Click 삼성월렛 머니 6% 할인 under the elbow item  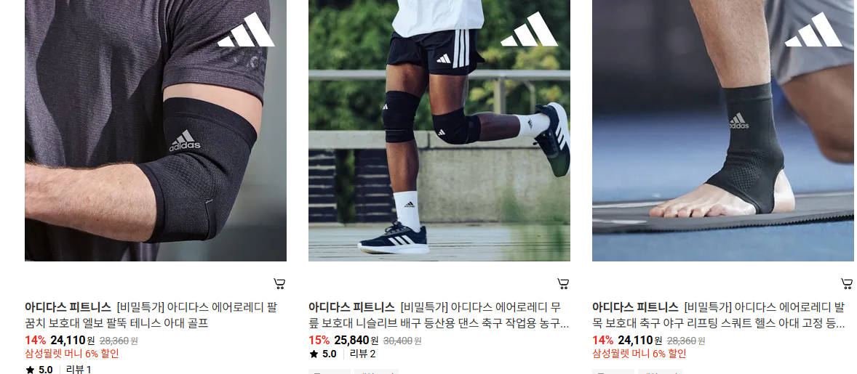[x=71, y=353]
